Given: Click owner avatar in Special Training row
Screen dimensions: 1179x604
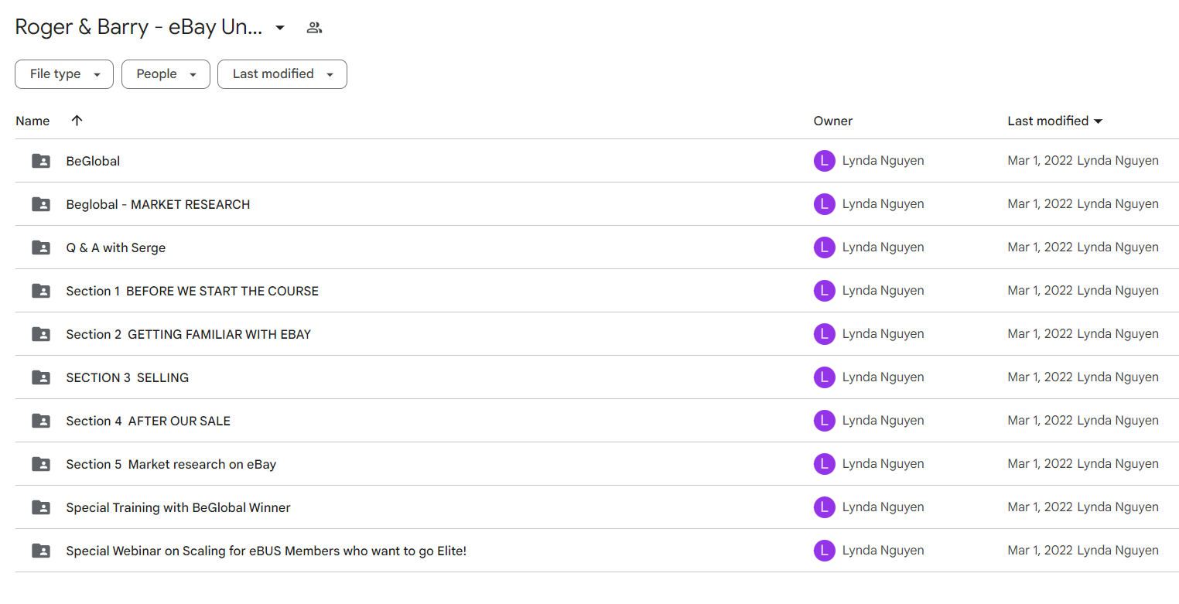Looking at the screenshot, I should coord(824,507).
